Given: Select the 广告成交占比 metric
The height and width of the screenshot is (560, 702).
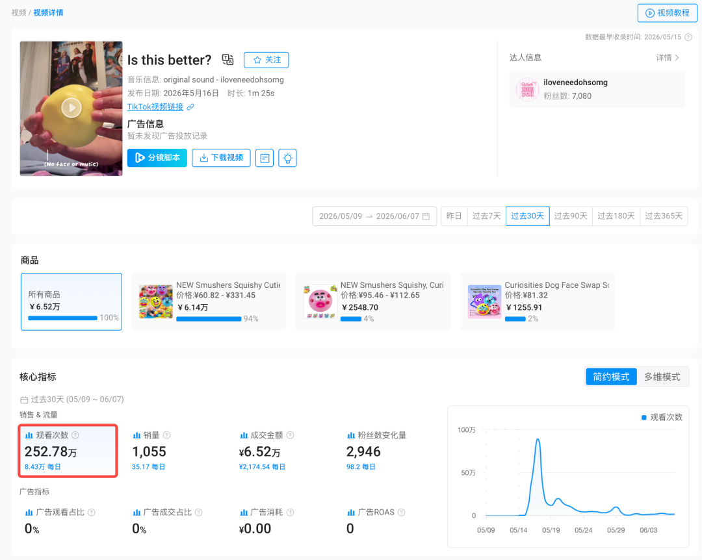Looking at the screenshot, I should pyautogui.click(x=167, y=520).
